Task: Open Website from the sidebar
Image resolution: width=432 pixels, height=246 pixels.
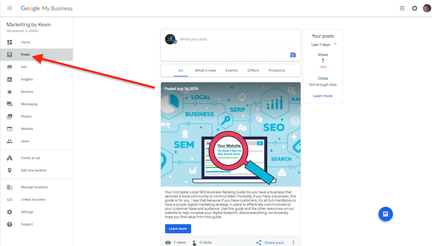Action: 37,129
